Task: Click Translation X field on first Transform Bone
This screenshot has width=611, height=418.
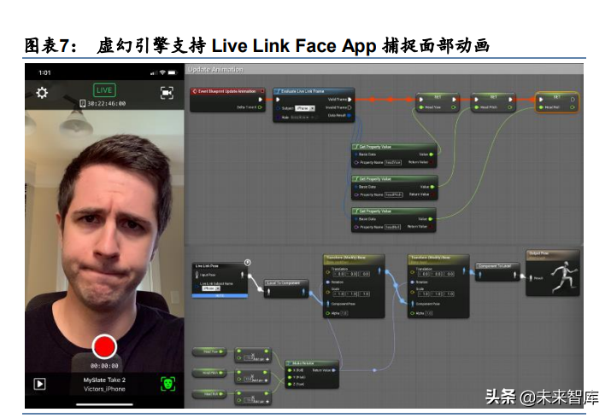Action: (x=338, y=274)
